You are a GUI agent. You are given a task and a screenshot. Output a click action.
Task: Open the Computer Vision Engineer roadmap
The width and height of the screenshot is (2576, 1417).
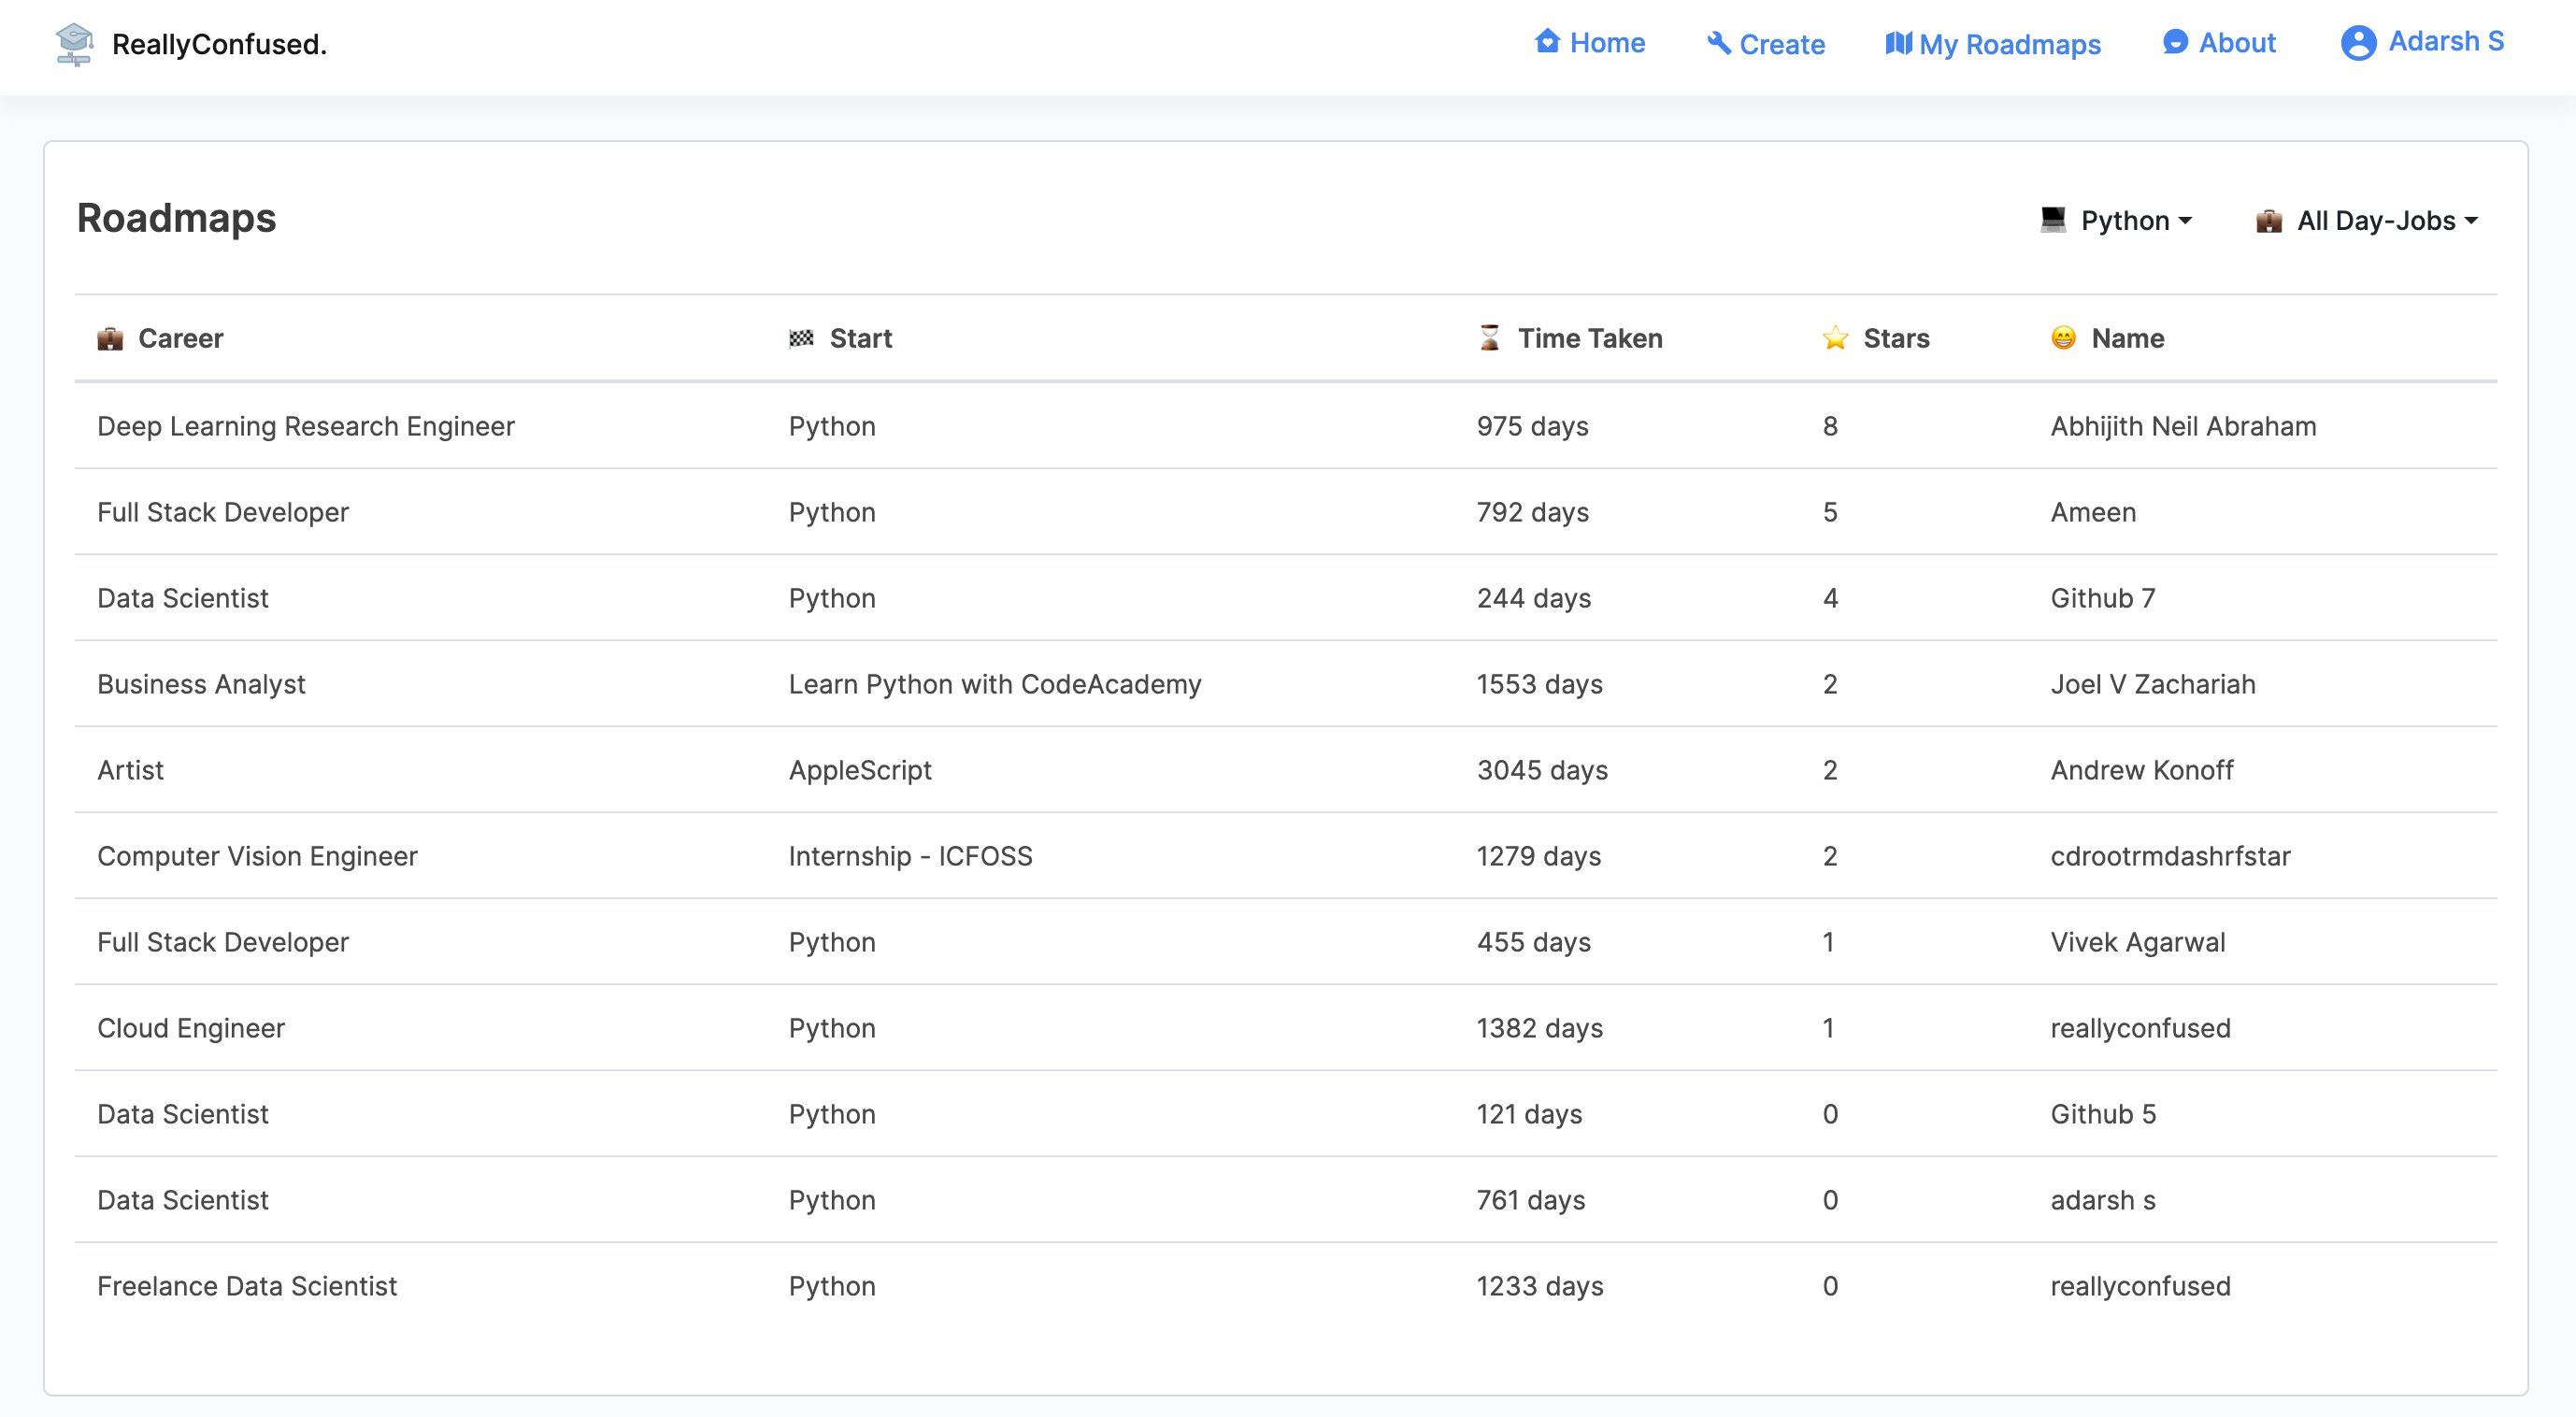257,856
